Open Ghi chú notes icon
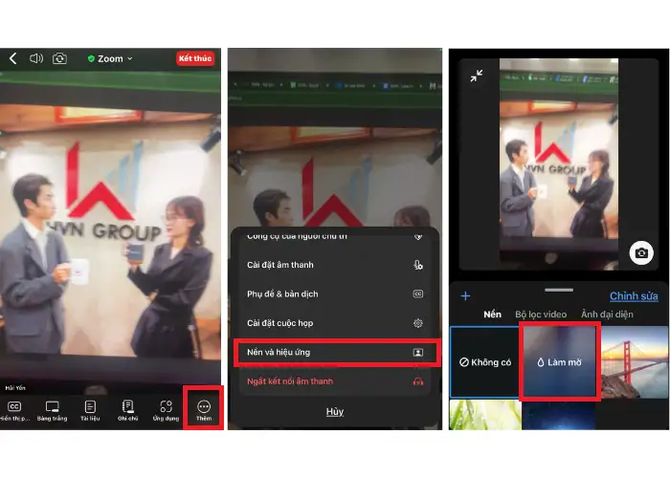Screen dimensions: 670x478 tap(128, 408)
